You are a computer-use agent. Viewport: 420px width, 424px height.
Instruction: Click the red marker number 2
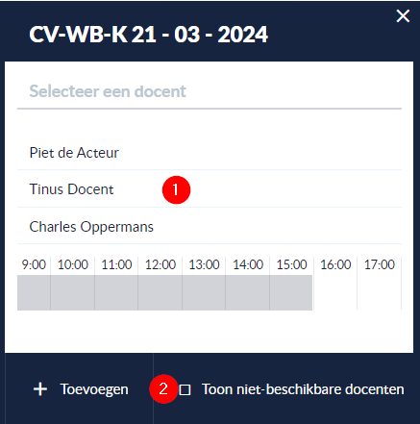pyautogui.click(x=163, y=388)
